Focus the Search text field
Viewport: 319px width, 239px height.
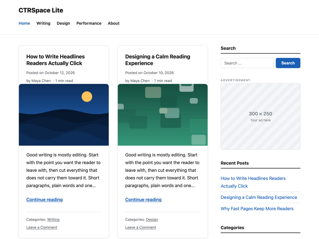pos(247,63)
